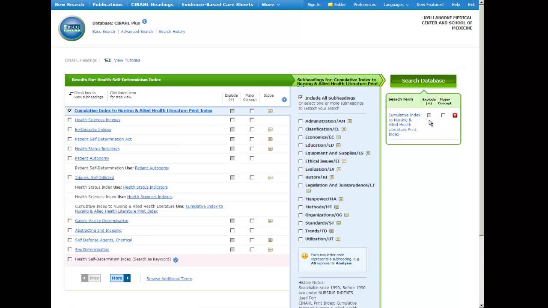Open the Languages dropdown
This screenshot has height=308, width=548.
click(396, 5)
